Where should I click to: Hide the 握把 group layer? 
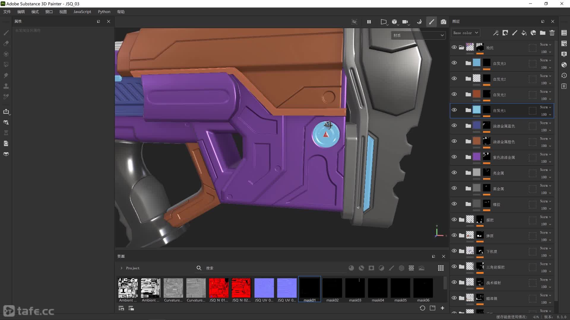[454, 220]
